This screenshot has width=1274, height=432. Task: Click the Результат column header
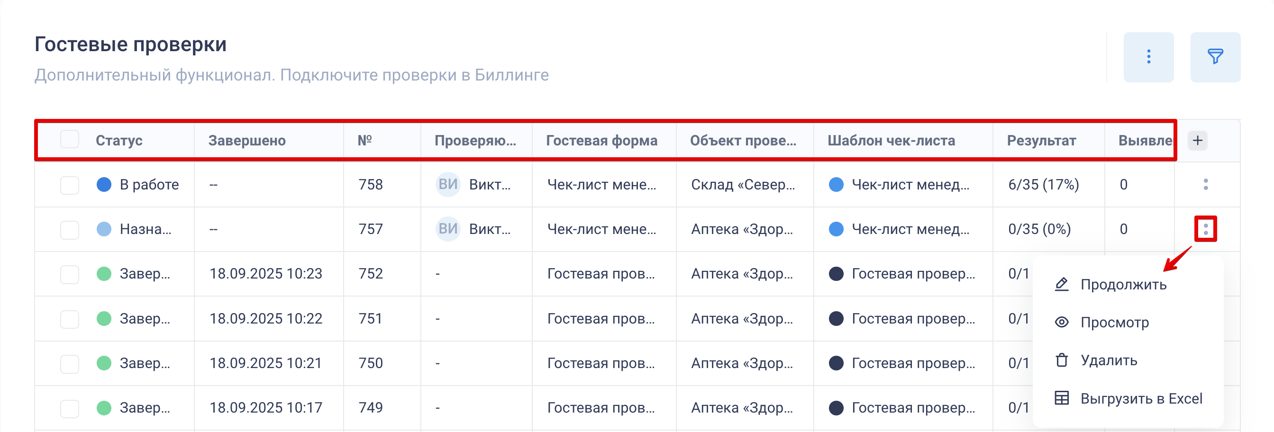coord(1041,140)
